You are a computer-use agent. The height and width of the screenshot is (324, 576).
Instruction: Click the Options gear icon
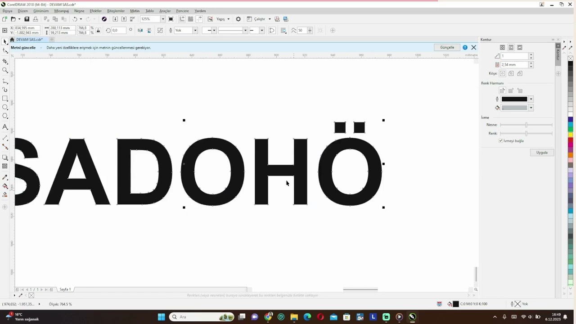pos(238,19)
